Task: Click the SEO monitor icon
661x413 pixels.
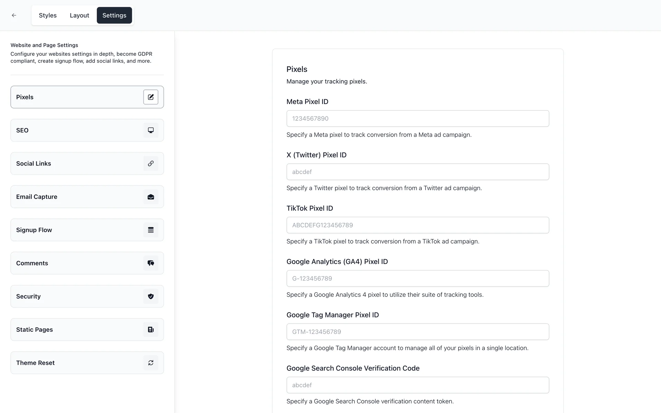Action: [151, 130]
